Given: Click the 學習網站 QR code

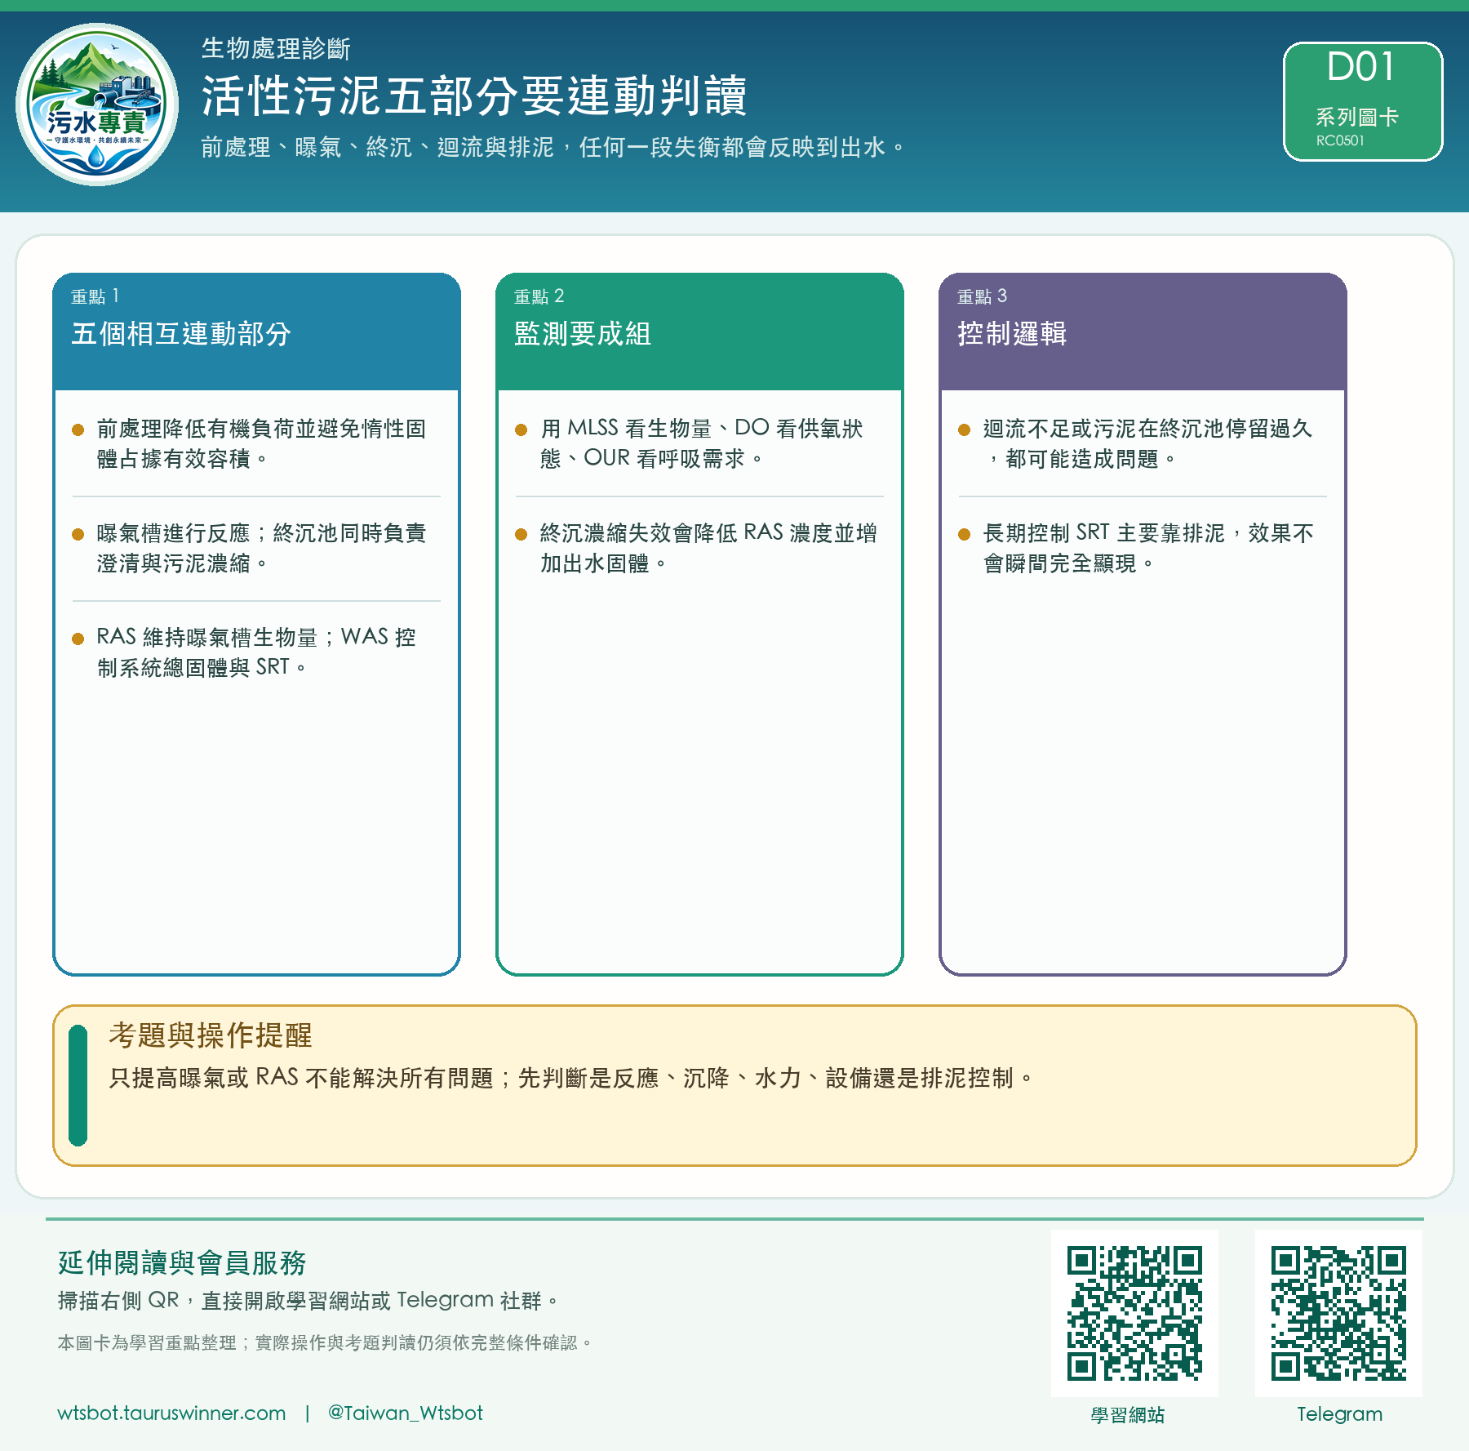Looking at the screenshot, I should (1134, 1313).
